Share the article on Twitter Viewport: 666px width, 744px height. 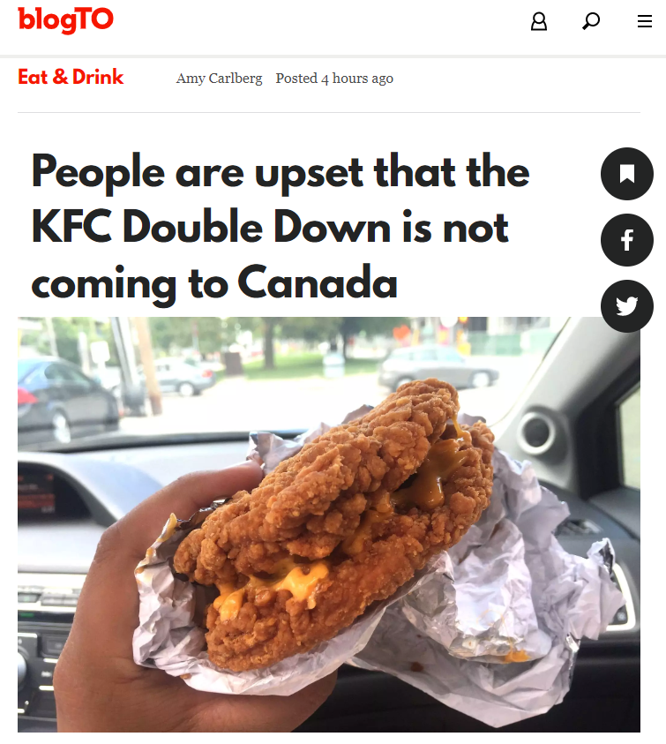(626, 306)
